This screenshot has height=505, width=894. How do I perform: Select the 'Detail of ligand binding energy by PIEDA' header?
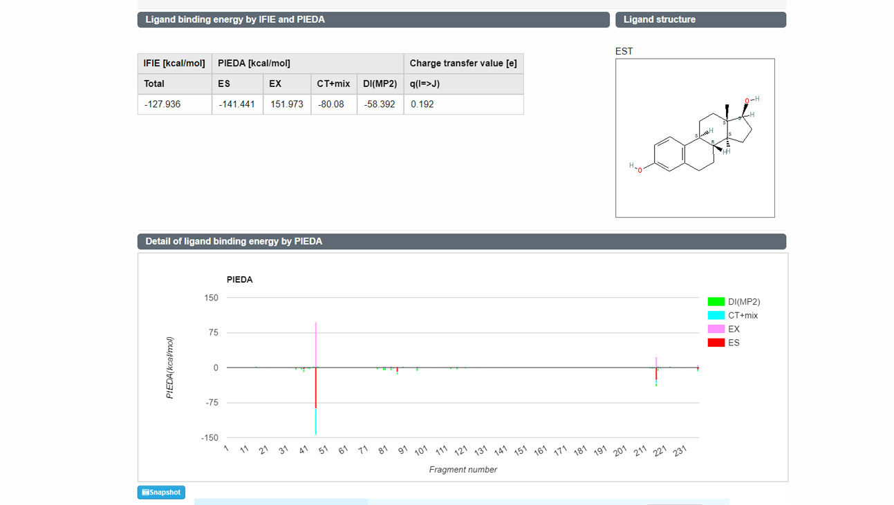(462, 241)
